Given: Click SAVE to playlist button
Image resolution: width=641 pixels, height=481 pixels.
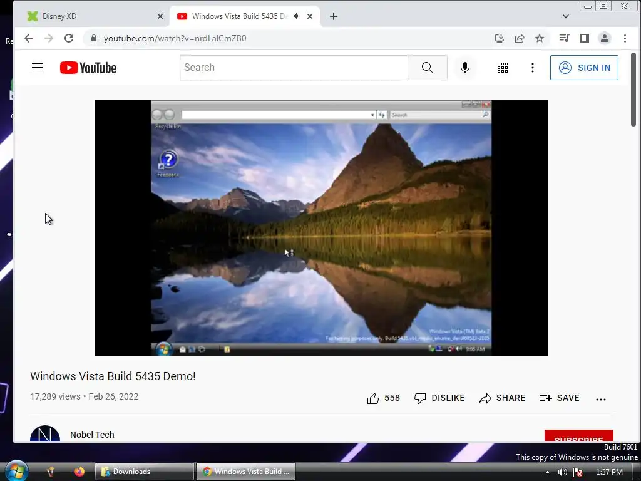Looking at the screenshot, I should 559,398.
